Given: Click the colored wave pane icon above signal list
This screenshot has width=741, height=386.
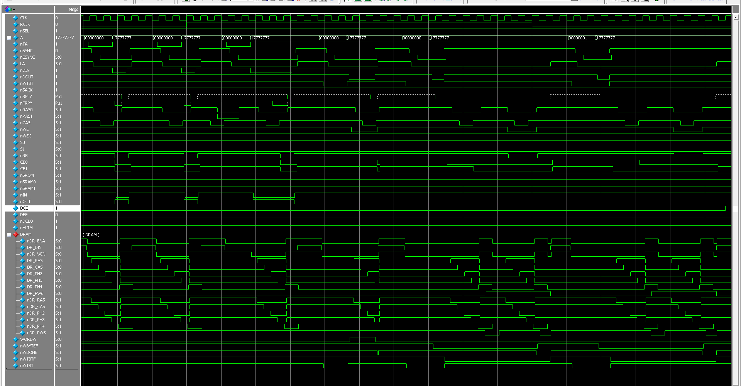Looking at the screenshot, I should [x=8, y=9].
